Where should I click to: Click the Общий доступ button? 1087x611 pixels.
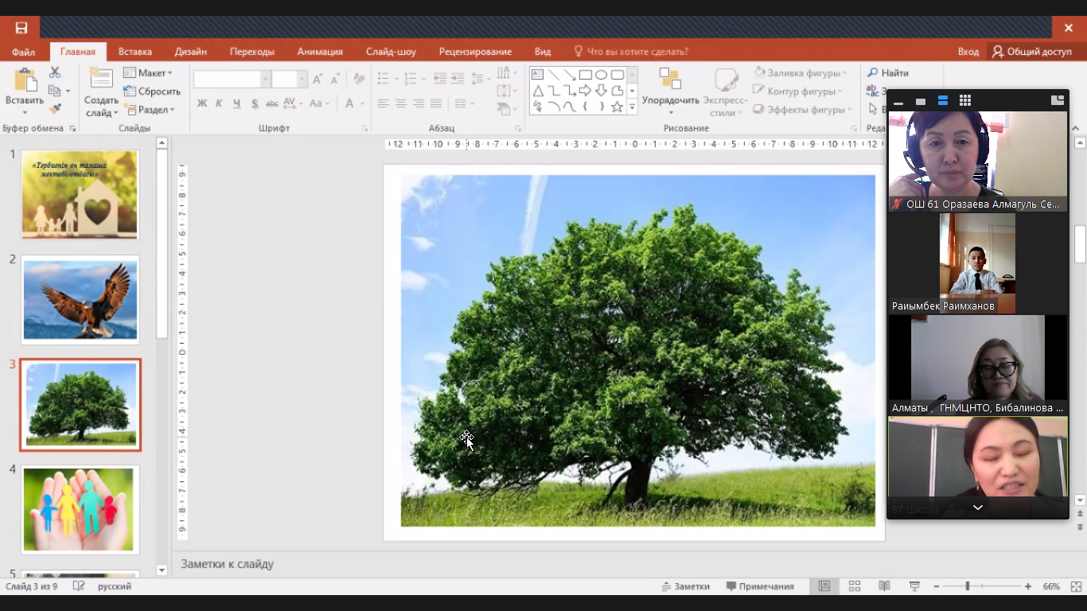click(1031, 52)
